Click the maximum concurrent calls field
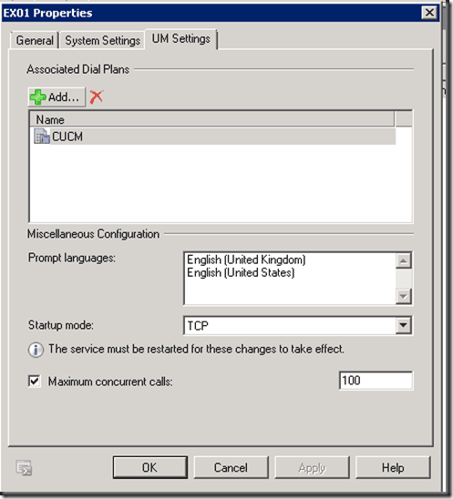The width and height of the screenshot is (453, 499). [x=376, y=381]
